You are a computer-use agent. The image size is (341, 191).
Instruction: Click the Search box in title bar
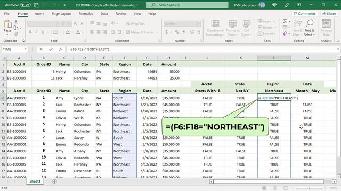click(x=187, y=5)
